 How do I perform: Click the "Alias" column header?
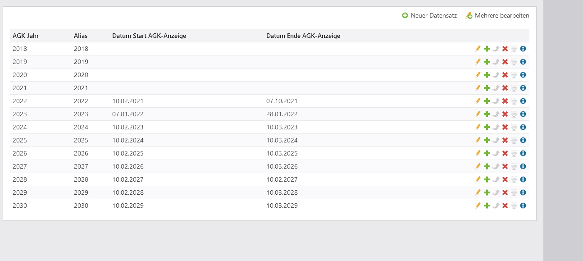click(81, 36)
